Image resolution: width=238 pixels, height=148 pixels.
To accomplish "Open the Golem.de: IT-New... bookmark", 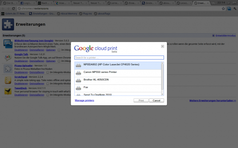I will point(14,14).
